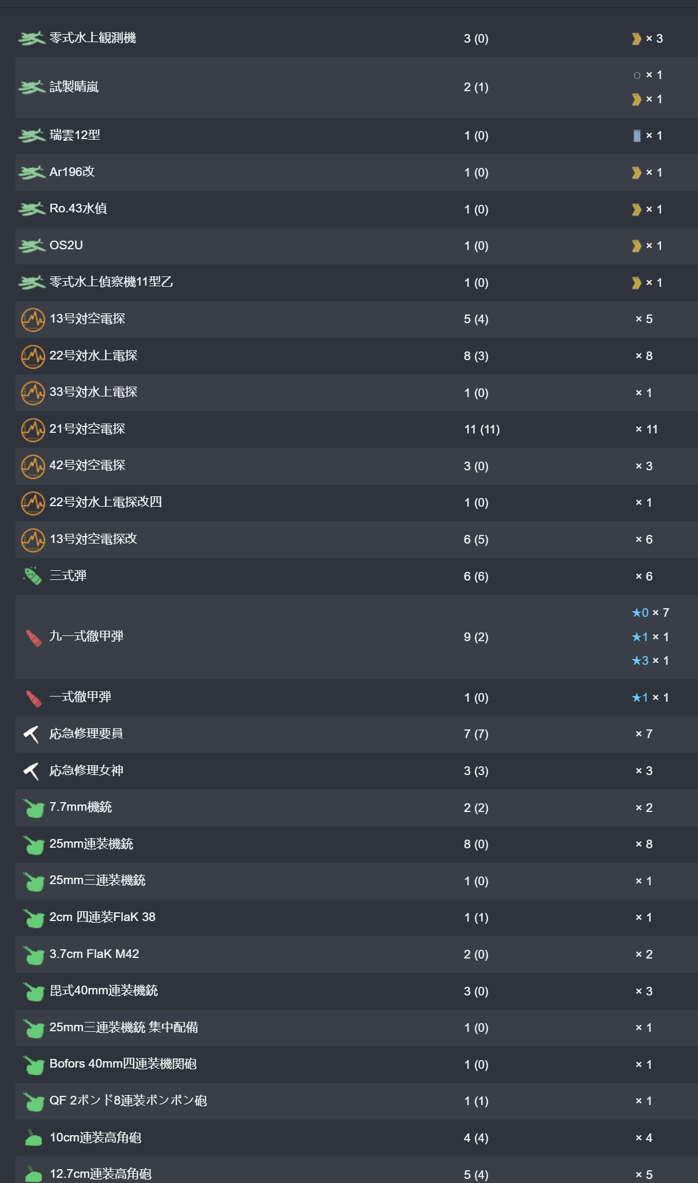Click the QF 2ポンド8連装ポンポン砲 entry
The width and height of the screenshot is (698, 1183).
(x=128, y=1100)
